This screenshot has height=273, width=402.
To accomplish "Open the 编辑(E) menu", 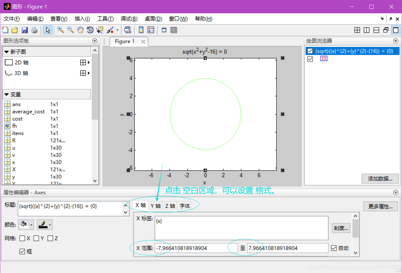I will (x=35, y=19).
